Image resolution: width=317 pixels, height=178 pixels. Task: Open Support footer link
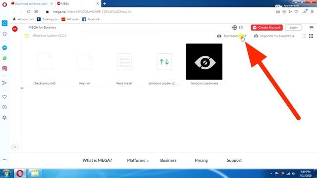point(234,160)
